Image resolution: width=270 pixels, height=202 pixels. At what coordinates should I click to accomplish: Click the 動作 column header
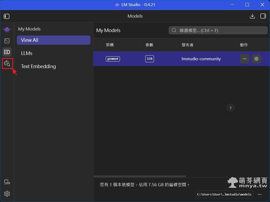pos(244,45)
